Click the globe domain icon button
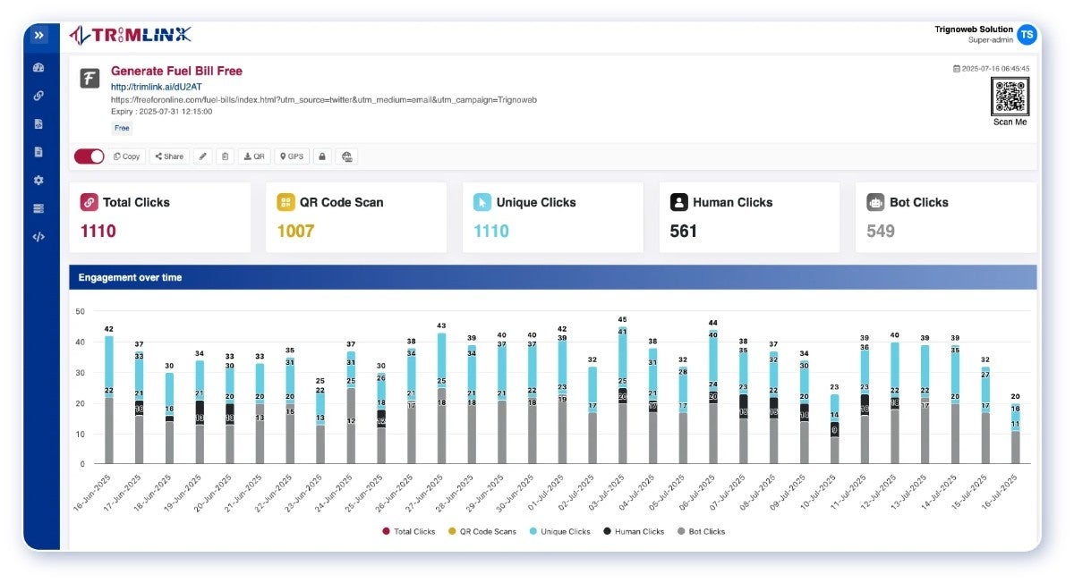The height and width of the screenshot is (583, 1074). pos(347,156)
